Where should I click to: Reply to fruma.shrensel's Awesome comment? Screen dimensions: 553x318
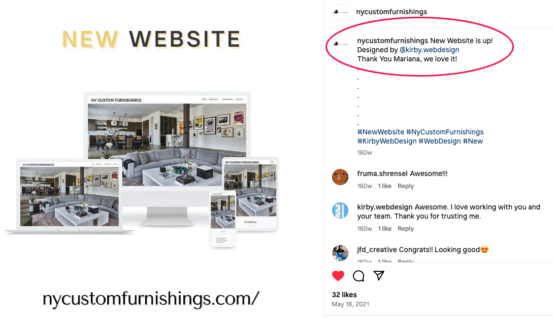click(406, 186)
